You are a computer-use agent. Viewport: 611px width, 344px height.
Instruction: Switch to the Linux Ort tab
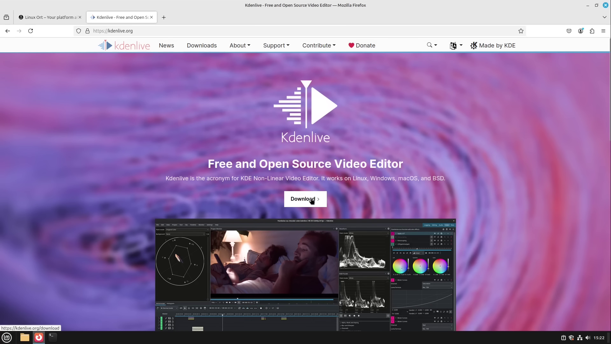(48, 17)
